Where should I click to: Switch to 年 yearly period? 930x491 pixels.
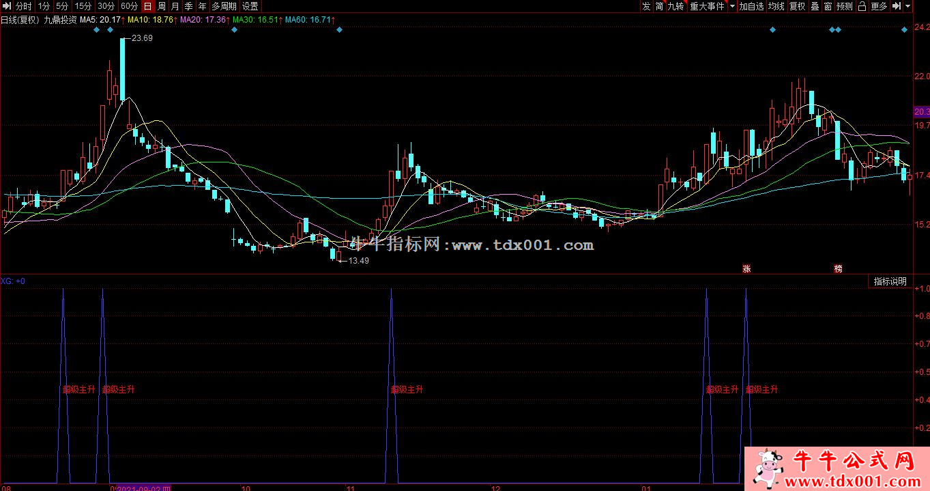click(203, 6)
